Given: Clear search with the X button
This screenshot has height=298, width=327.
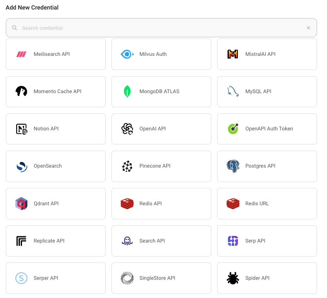Looking at the screenshot, I should 308,28.
